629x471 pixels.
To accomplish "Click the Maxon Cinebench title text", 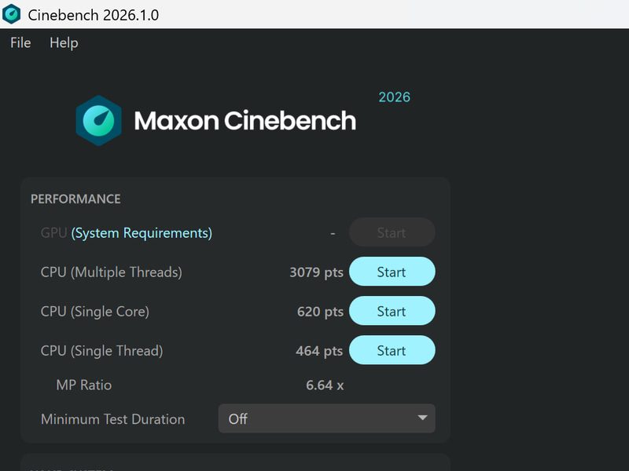I will click(245, 121).
